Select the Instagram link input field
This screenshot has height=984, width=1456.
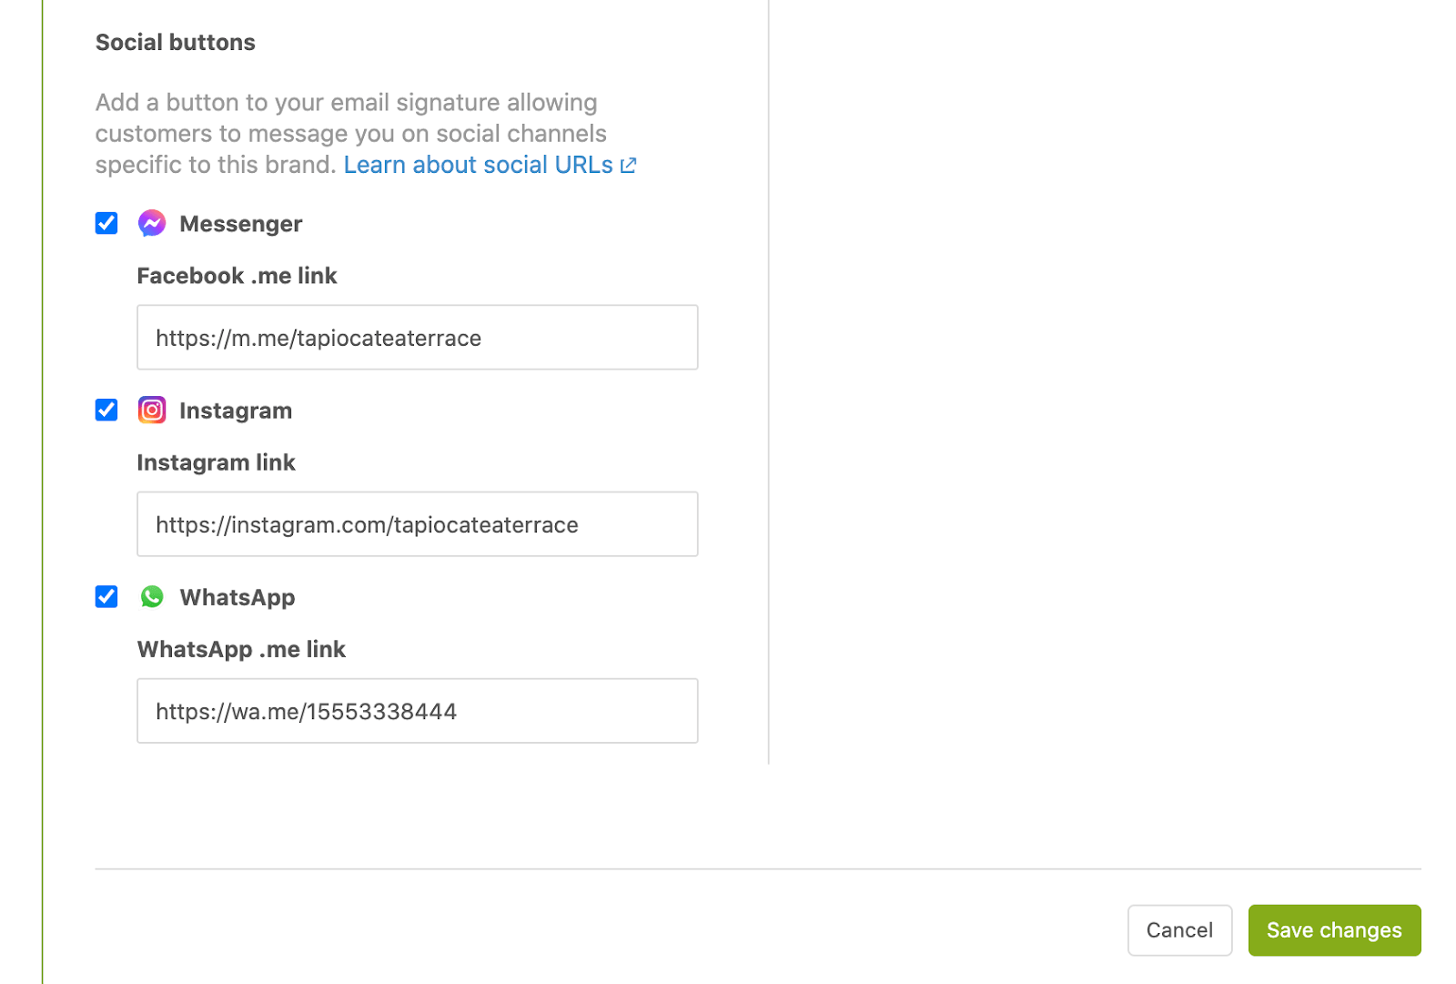pyautogui.click(x=418, y=524)
